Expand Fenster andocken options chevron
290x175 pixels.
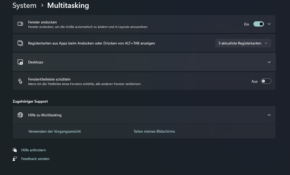point(269,24)
